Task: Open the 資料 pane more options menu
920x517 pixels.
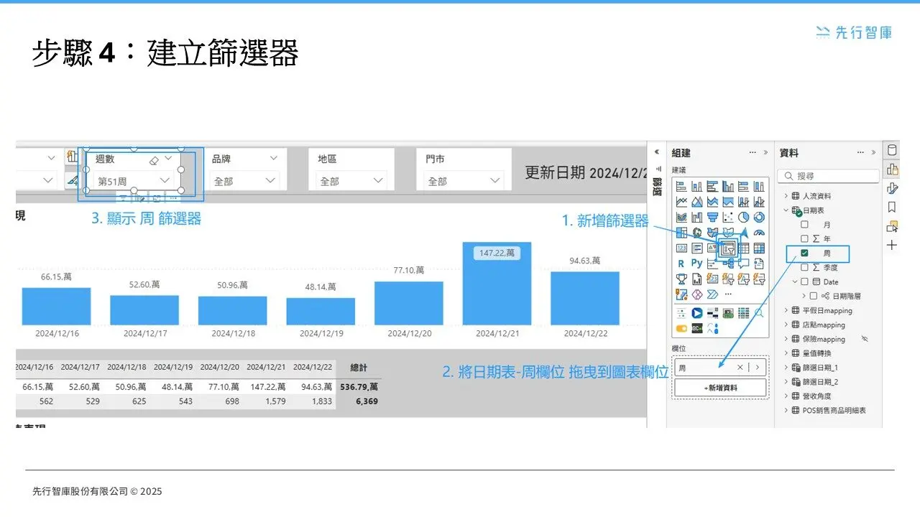Action: tap(862, 152)
